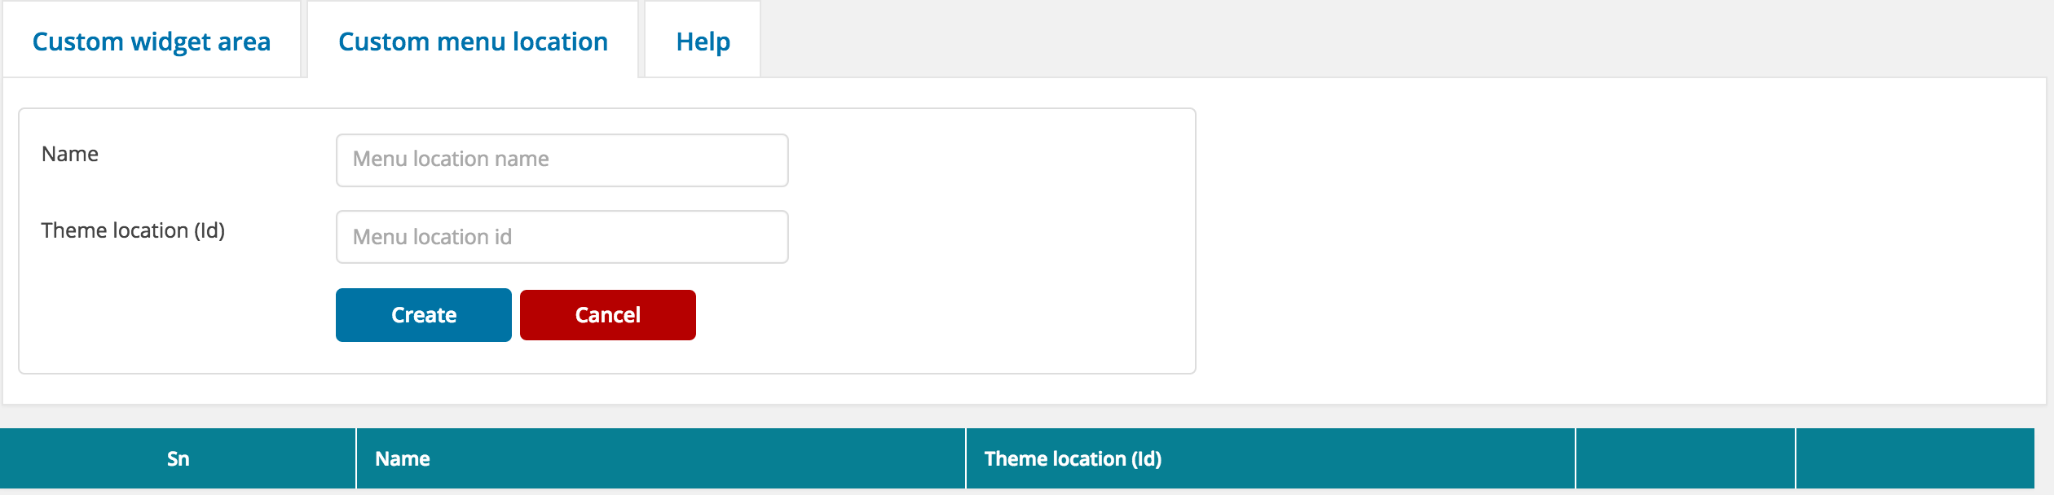Image resolution: width=2054 pixels, height=495 pixels.
Task: Open the Help tab
Action: pos(703,41)
